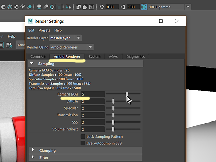Open the Edit menu in Render Settings
The image size is (216, 162).
(x=31, y=30)
